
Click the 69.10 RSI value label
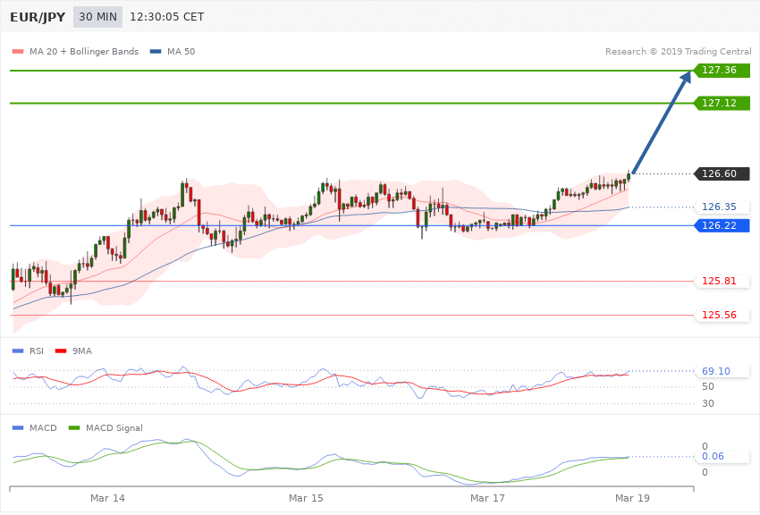722,371
